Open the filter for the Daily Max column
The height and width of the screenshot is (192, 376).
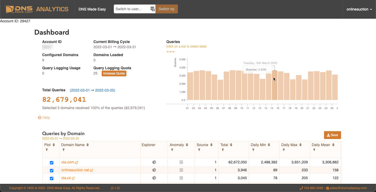pos(284,150)
